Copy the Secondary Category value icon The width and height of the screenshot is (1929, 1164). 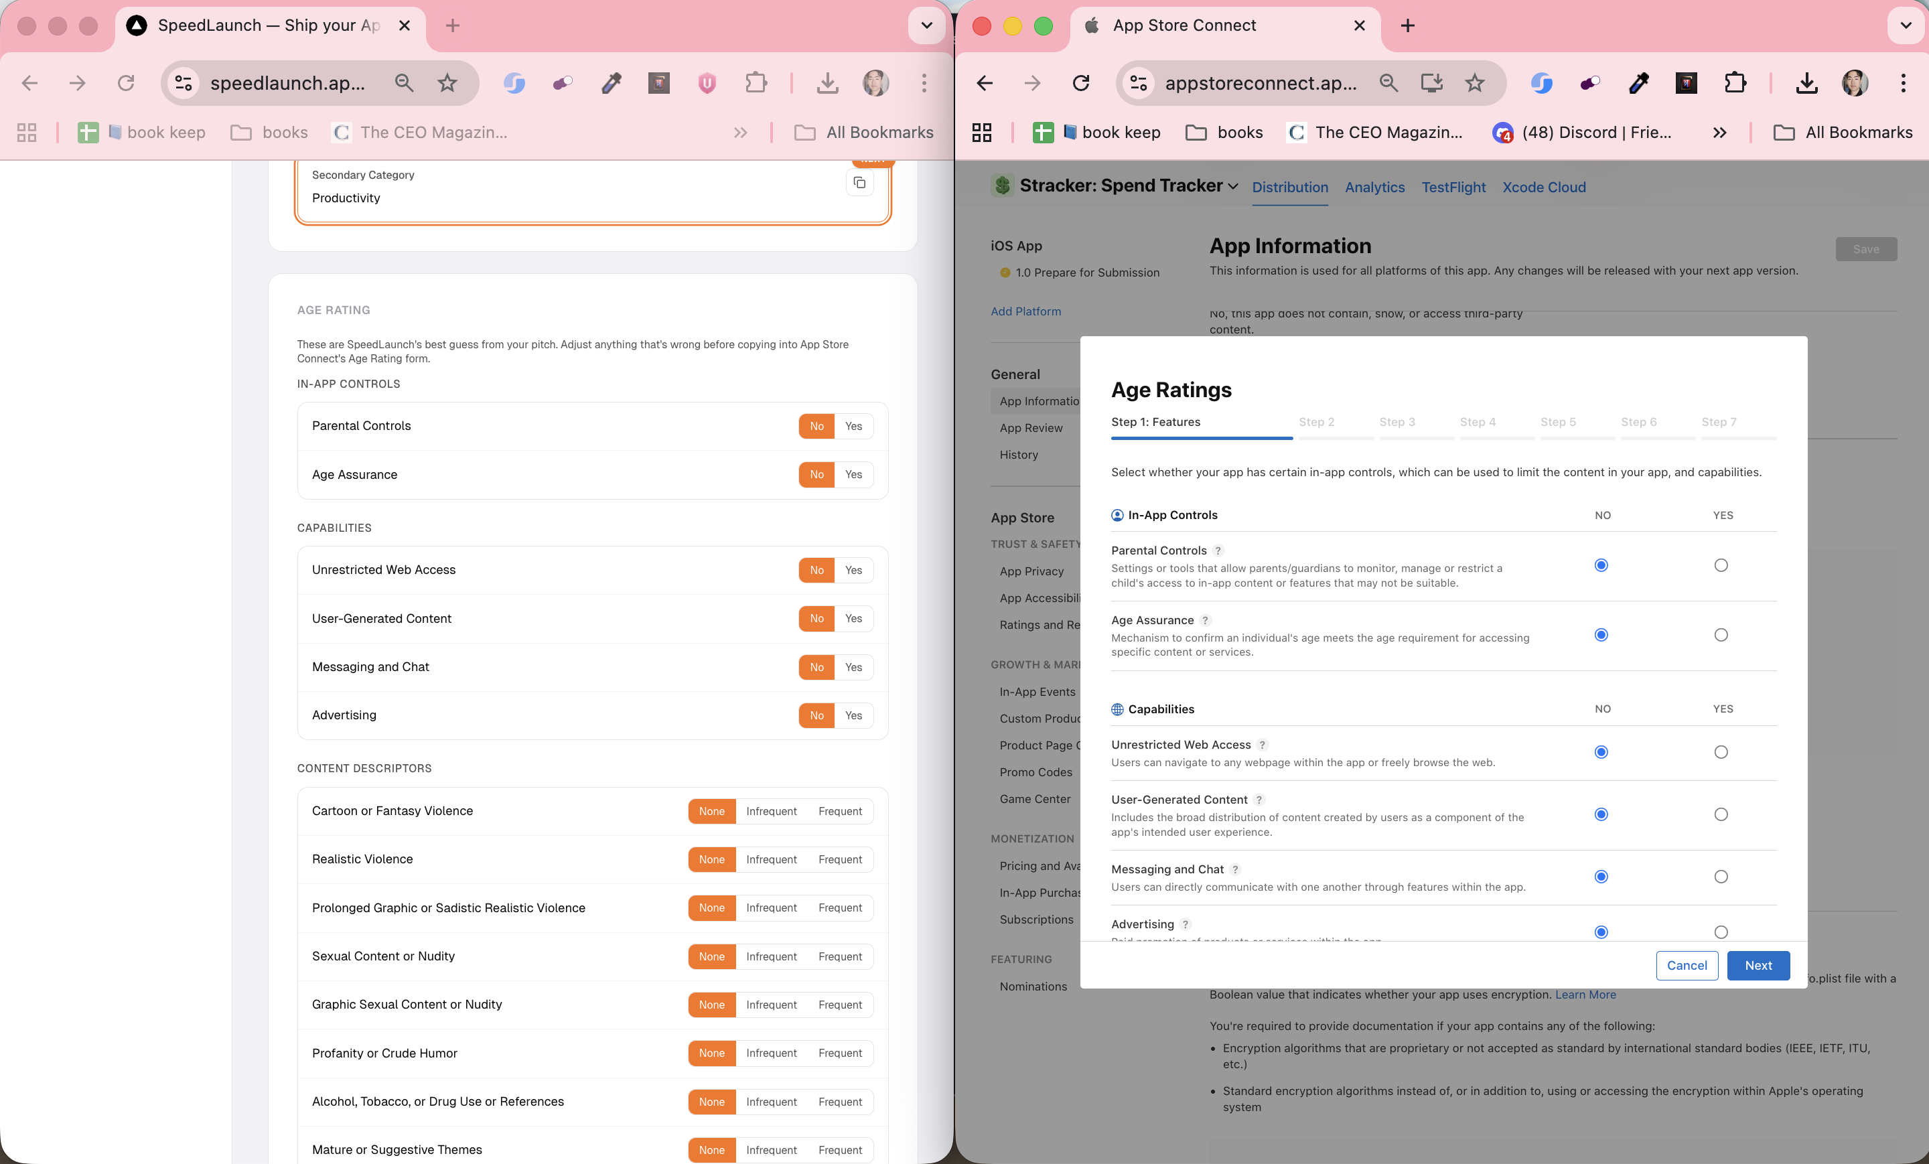859,182
